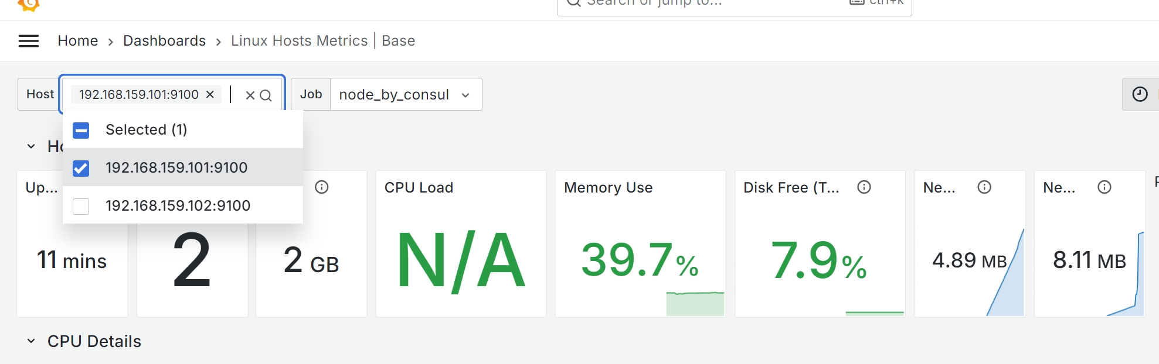Click the Memory Use sparkline graph
1159x364 pixels.
click(x=695, y=304)
